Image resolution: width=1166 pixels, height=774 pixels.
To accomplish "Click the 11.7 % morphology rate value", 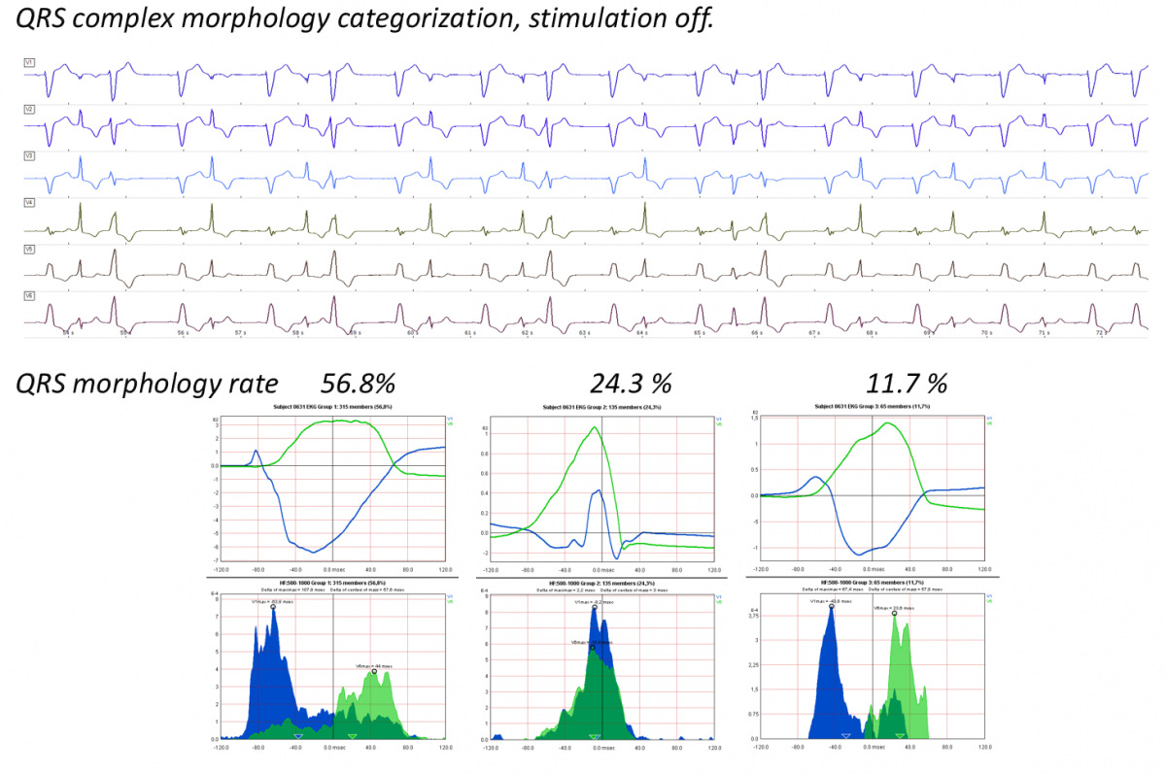I will [x=908, y=384].
